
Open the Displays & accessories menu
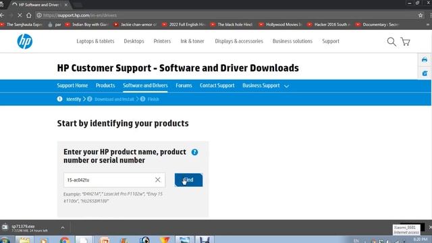pos(239,41)
